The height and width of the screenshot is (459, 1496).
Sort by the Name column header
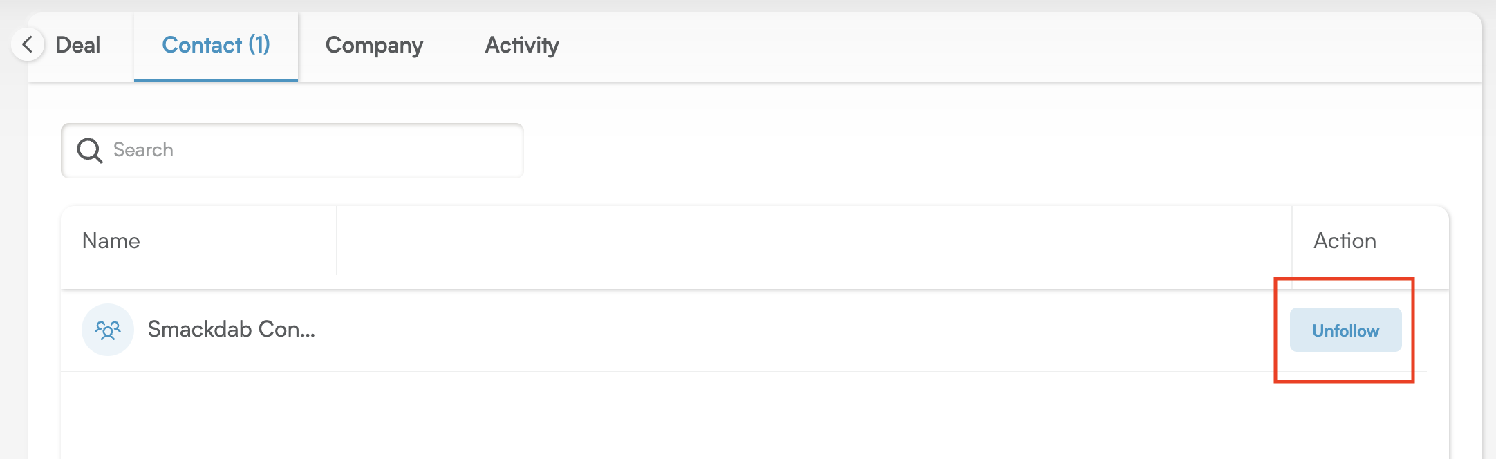coord(111,241)
